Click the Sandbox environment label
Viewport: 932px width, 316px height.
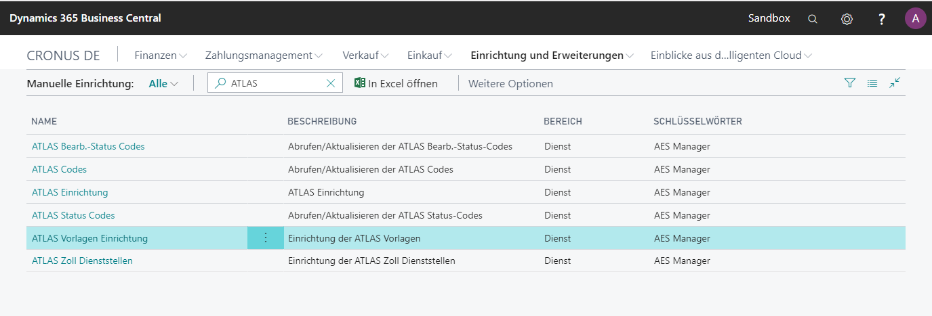coord(769,18)
